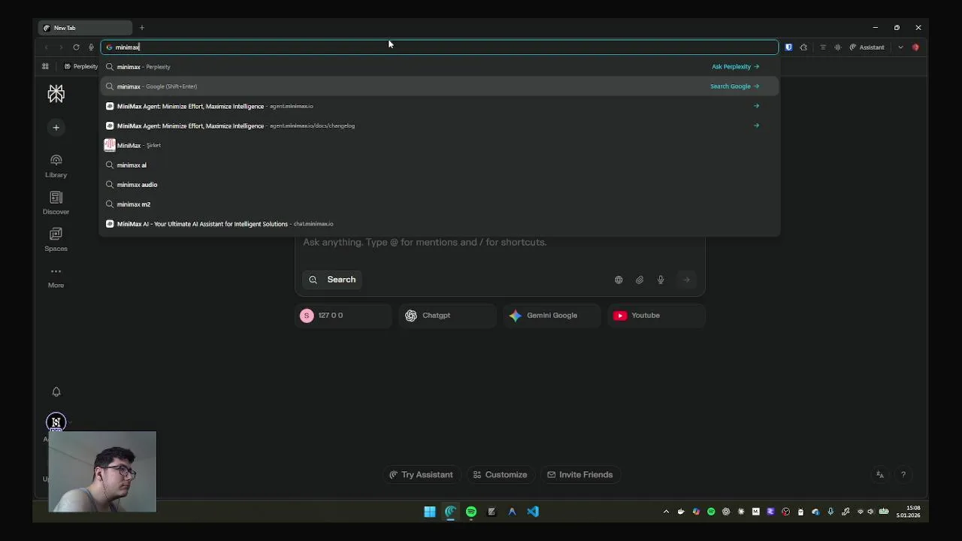Click the microphone icon beside the address bar
This screenshot has height=541, width=962.
(x=91, y=47)
